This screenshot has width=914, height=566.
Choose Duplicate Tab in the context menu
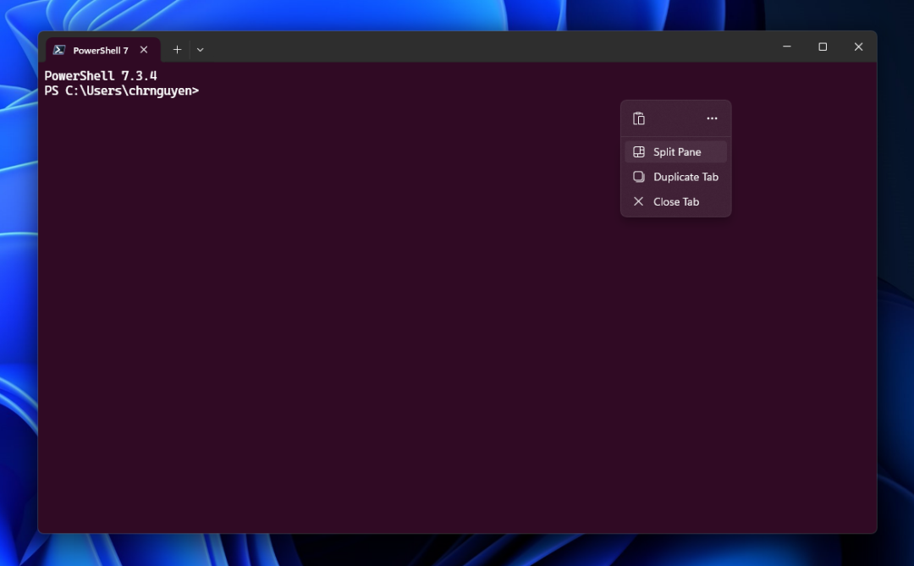[675, 177]
